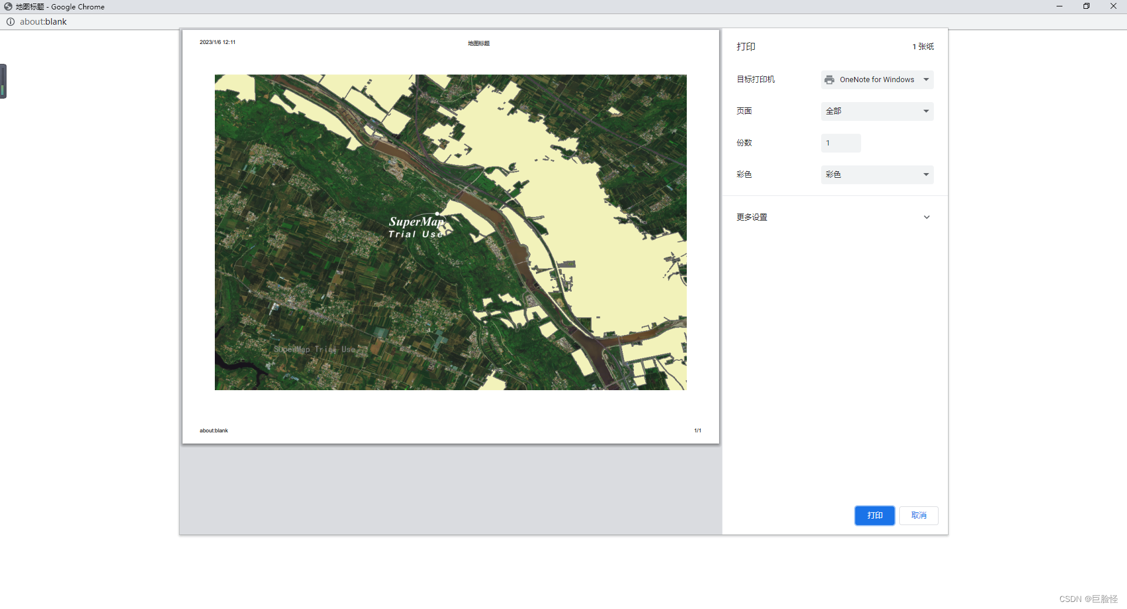Click the about:blank address bar text
The height and width of the screenshot is (609, 1127).
pos(43,22)
